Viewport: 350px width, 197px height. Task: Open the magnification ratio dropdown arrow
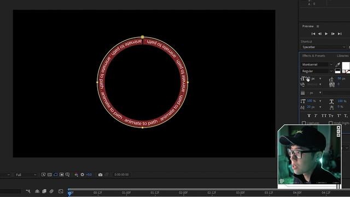(9, 175)
